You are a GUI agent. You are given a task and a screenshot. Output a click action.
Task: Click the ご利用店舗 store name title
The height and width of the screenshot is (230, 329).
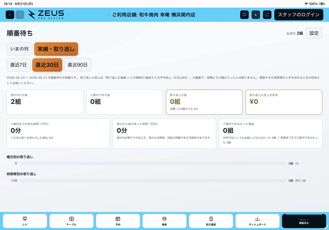(154, 15)
